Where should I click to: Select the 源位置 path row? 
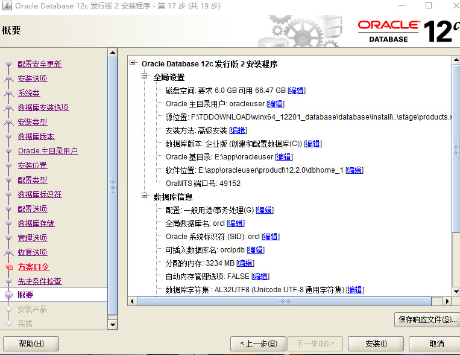(308, 117)
